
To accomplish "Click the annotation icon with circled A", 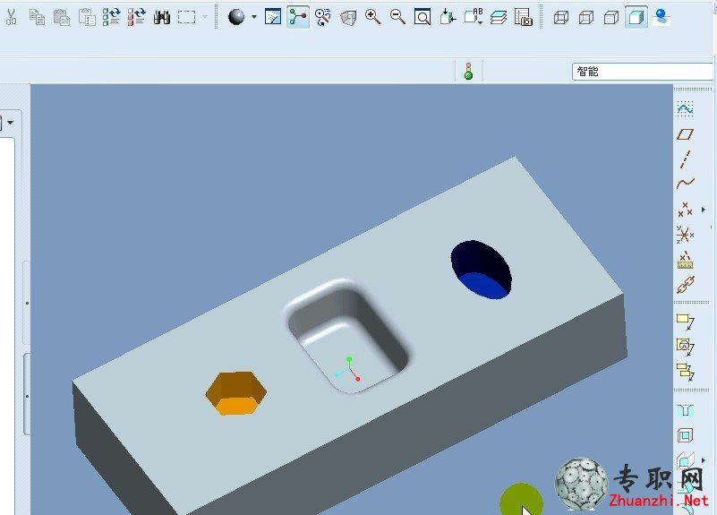I will tap(685, 347).
